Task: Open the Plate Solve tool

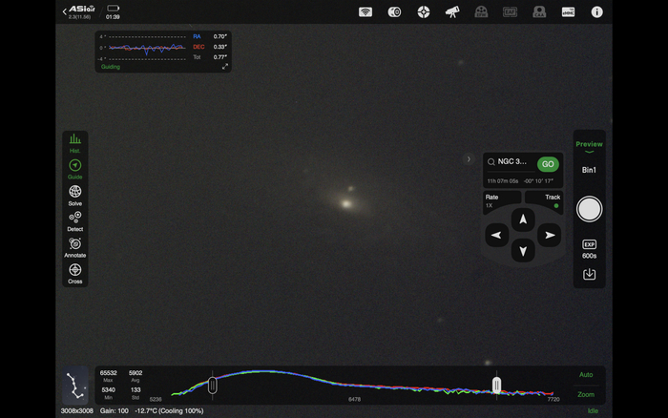Action: (x=74, y=195)
